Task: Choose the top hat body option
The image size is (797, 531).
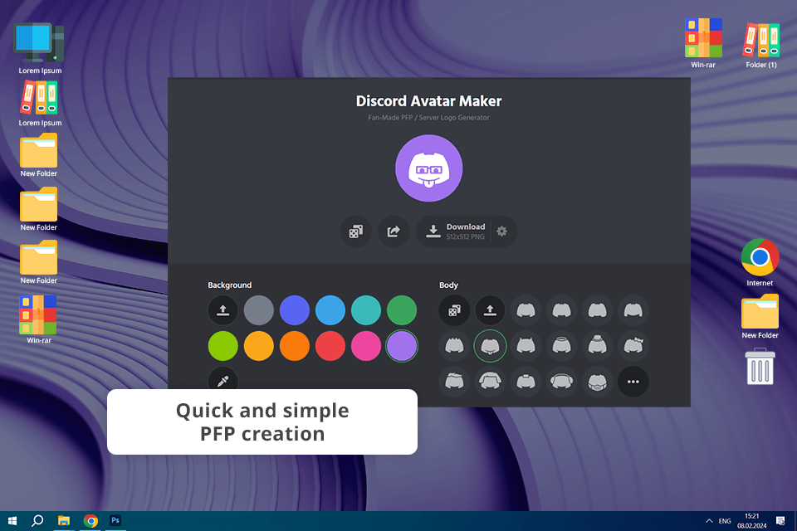Action: 597,345
